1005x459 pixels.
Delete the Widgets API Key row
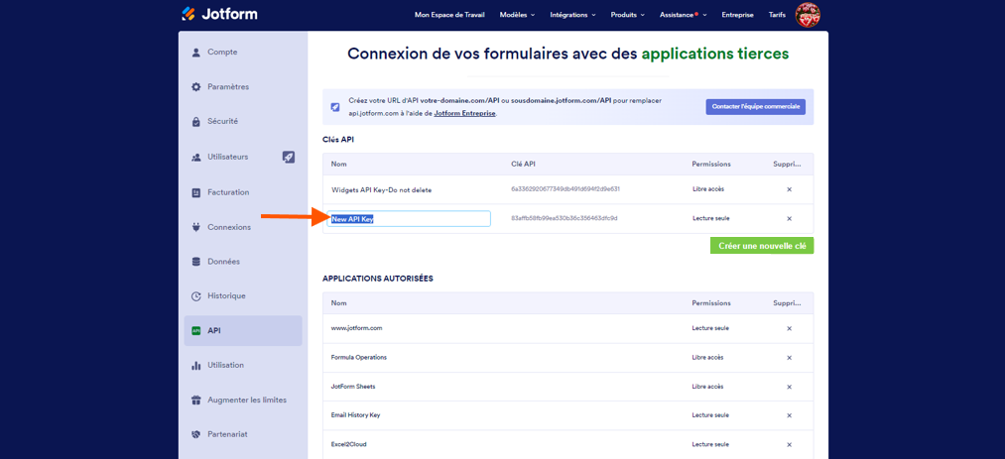coord(789,189)
